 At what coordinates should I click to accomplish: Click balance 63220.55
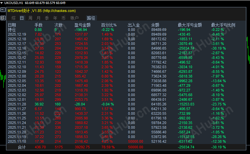coord(159,113)
